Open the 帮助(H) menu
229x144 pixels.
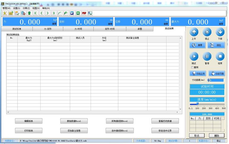pos(46,8)
